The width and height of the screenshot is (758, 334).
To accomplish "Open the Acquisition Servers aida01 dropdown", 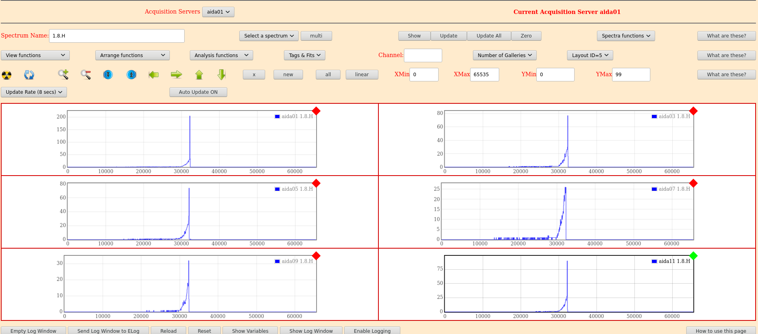I will click(218, 12).
